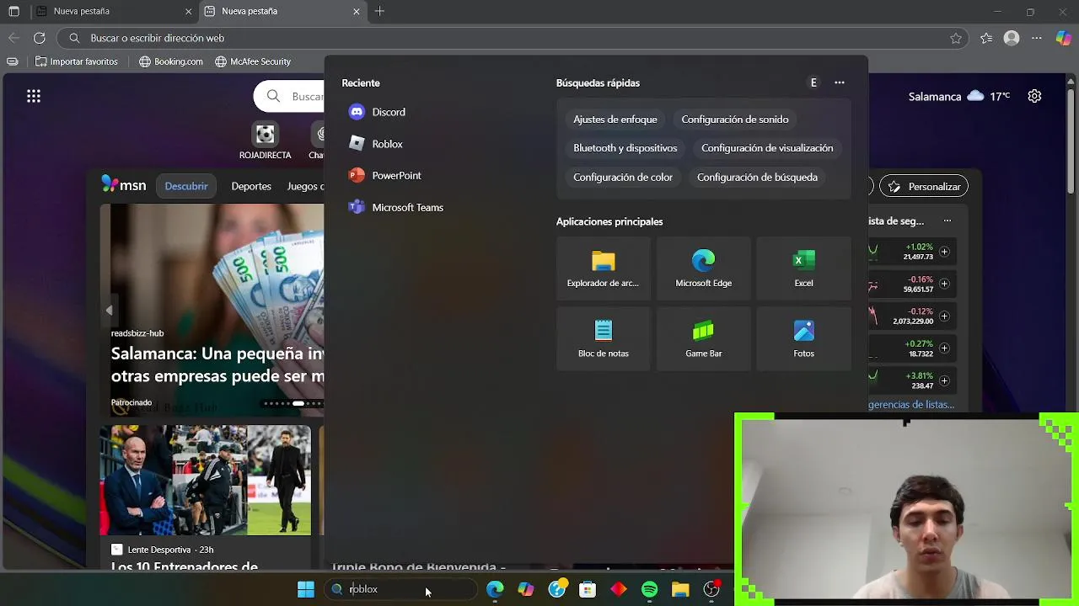Open Edge settings and more menu
This screenshot has width=1079, height=606.
(1037, 38)
